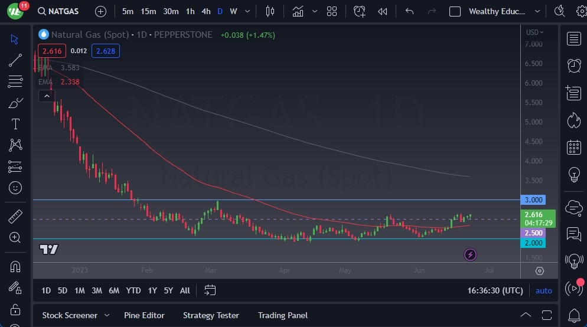Set the date range to YTD
This screenshot has height=327, width=587.
(x=133, y=290)
